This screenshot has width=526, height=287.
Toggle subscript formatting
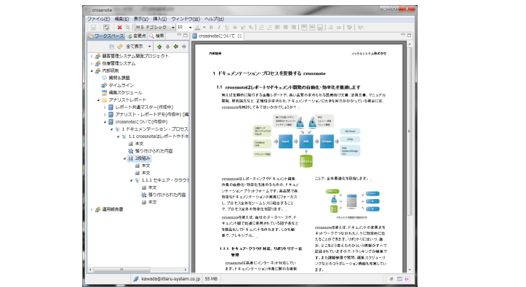[x=250, y=28]
